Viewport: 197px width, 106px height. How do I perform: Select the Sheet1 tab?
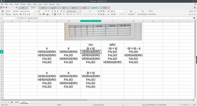pyautogui.click(x=17, y=102)
